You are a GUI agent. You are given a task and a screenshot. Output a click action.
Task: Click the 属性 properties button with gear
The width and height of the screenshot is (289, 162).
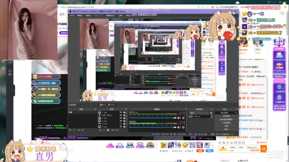click(103, 105)
